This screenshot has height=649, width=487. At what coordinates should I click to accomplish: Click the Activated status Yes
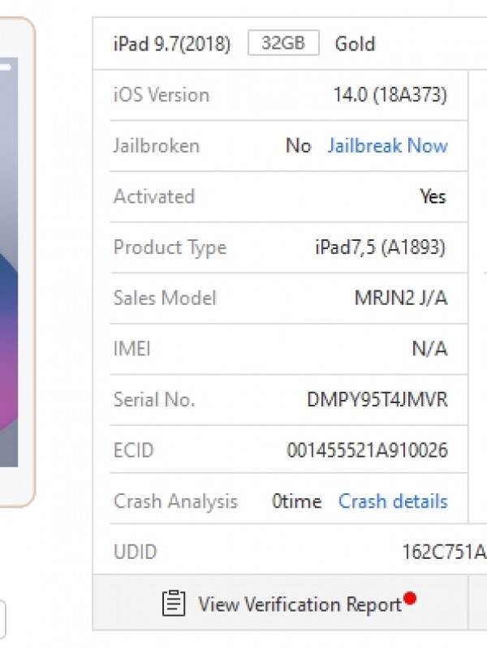[x=433, y=196]
